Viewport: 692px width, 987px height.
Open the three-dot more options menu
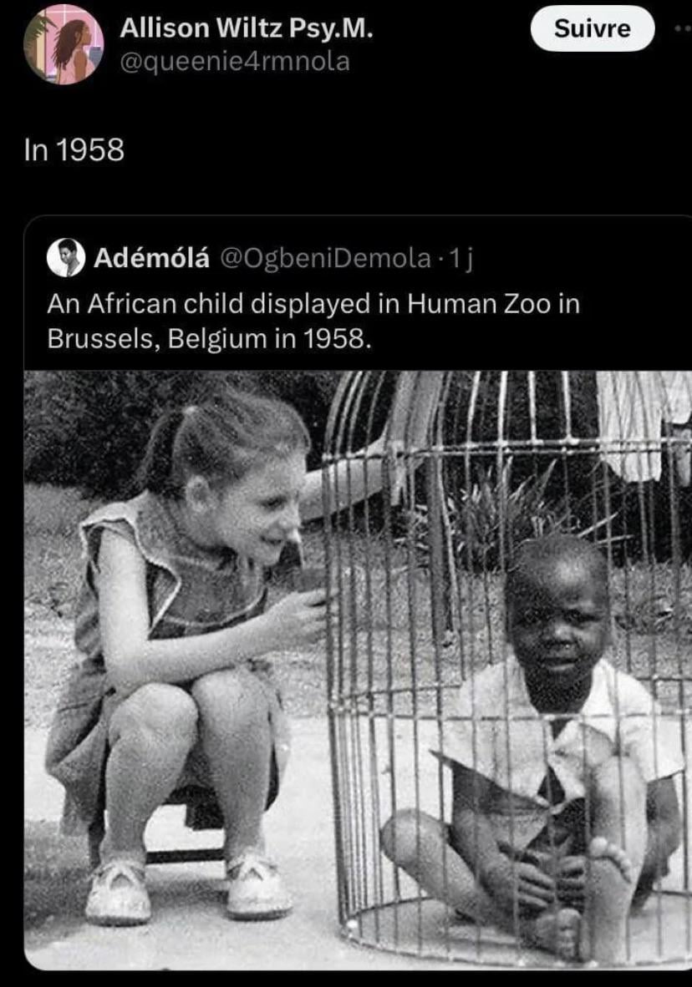pos(683,28)
